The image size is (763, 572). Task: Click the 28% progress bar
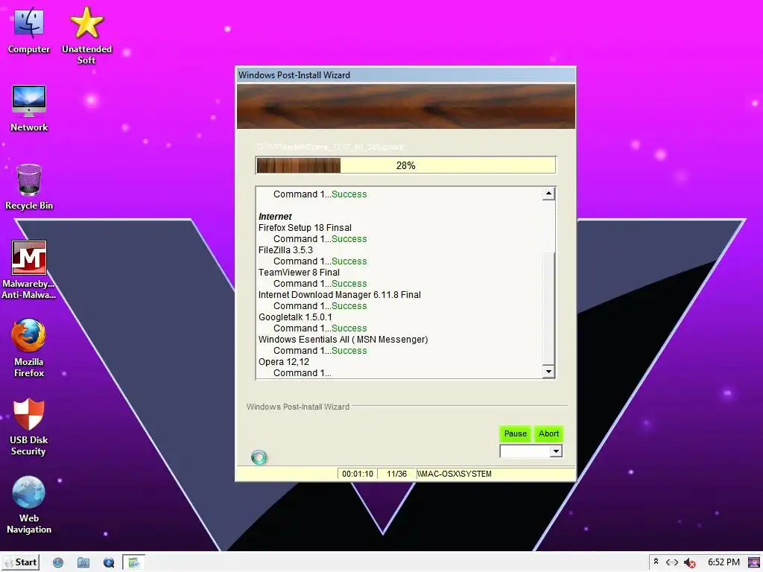click(405, 165)
